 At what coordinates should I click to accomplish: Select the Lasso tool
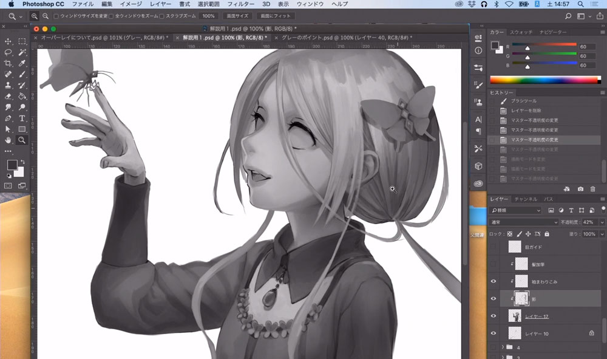click(x=8, y=52)
